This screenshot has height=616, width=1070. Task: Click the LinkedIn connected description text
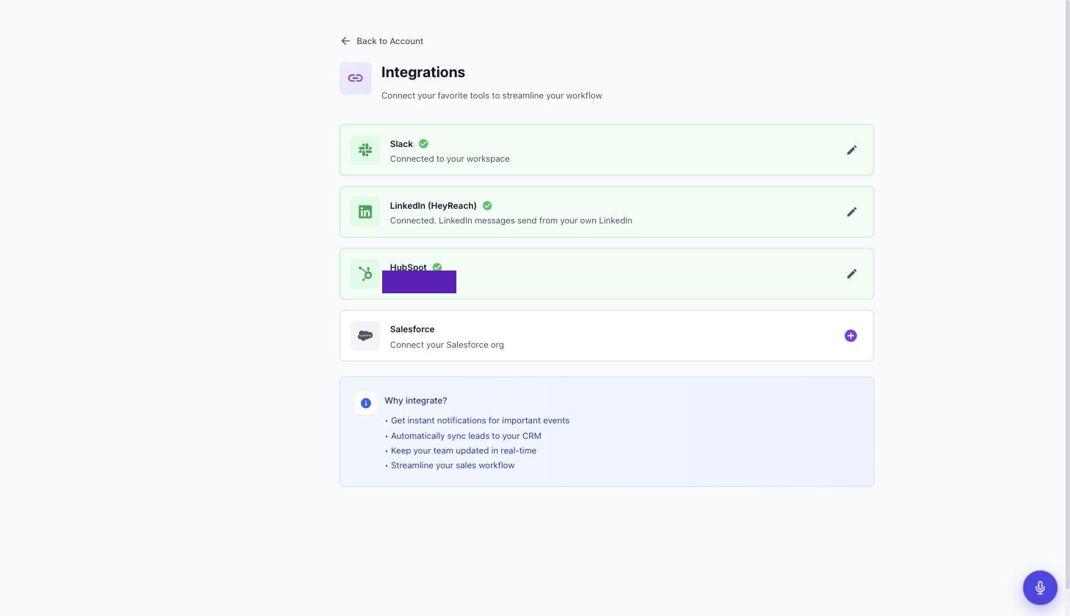coord(511,221)
